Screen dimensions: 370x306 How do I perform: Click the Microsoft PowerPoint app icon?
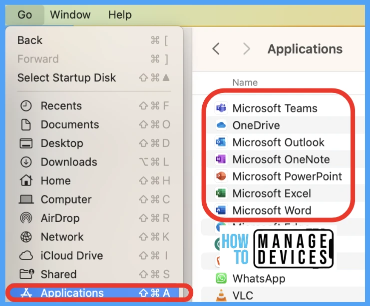click(221, 176)
